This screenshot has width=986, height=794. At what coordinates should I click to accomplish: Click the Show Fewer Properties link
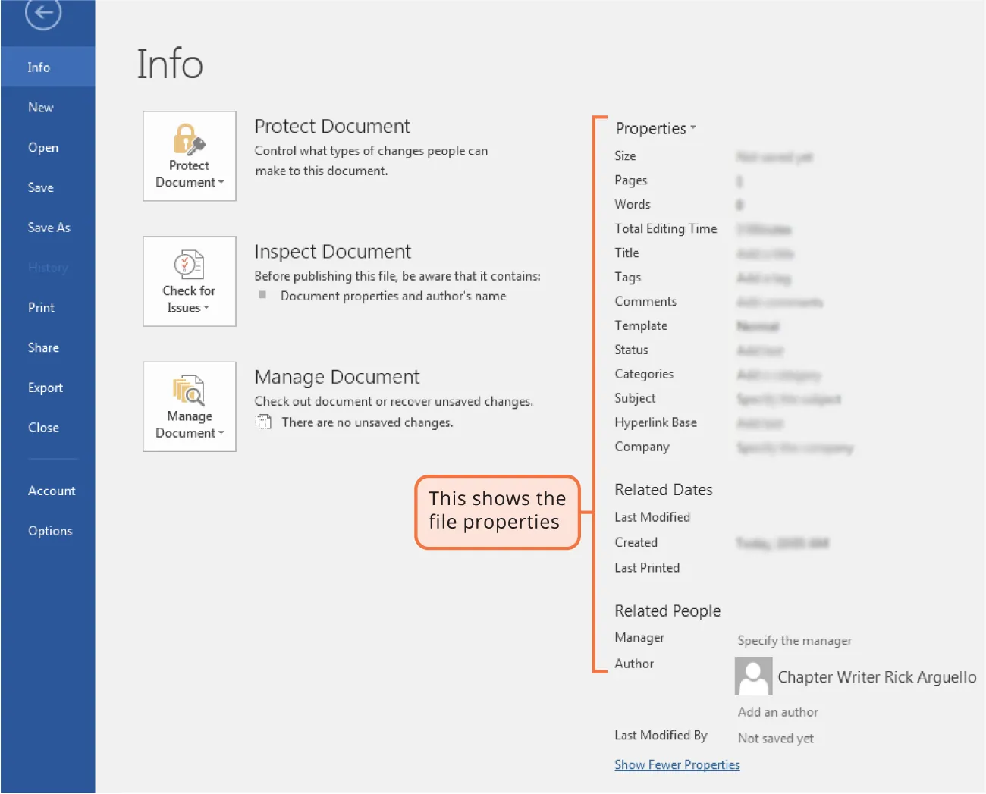(x=677, y=764)
